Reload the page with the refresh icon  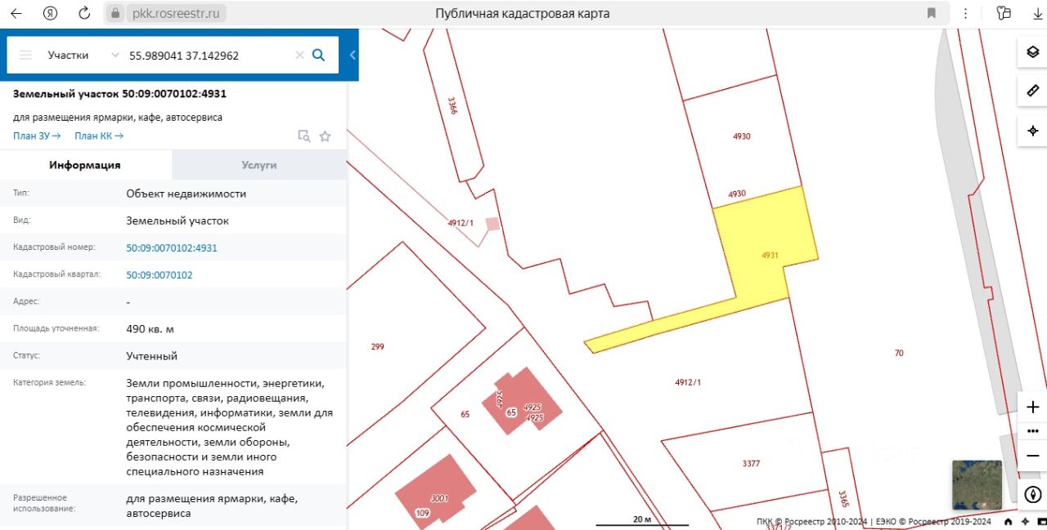click(x=84, y=13)
